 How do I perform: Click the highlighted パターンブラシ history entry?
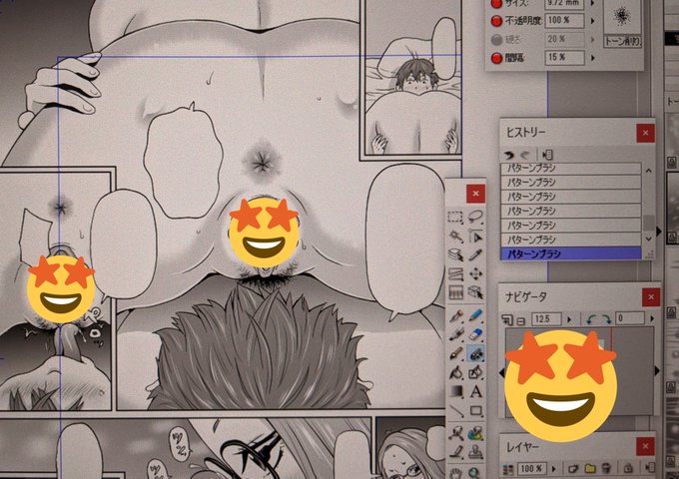(x=571, y=253)
